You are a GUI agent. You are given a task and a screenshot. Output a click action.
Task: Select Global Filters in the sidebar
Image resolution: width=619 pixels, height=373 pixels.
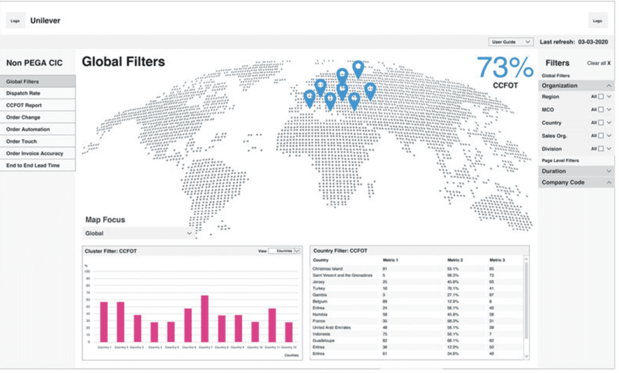point(38,82)
